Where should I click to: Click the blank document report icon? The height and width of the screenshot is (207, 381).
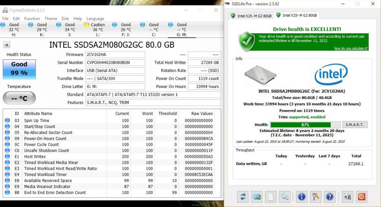(x=271, y=197)
